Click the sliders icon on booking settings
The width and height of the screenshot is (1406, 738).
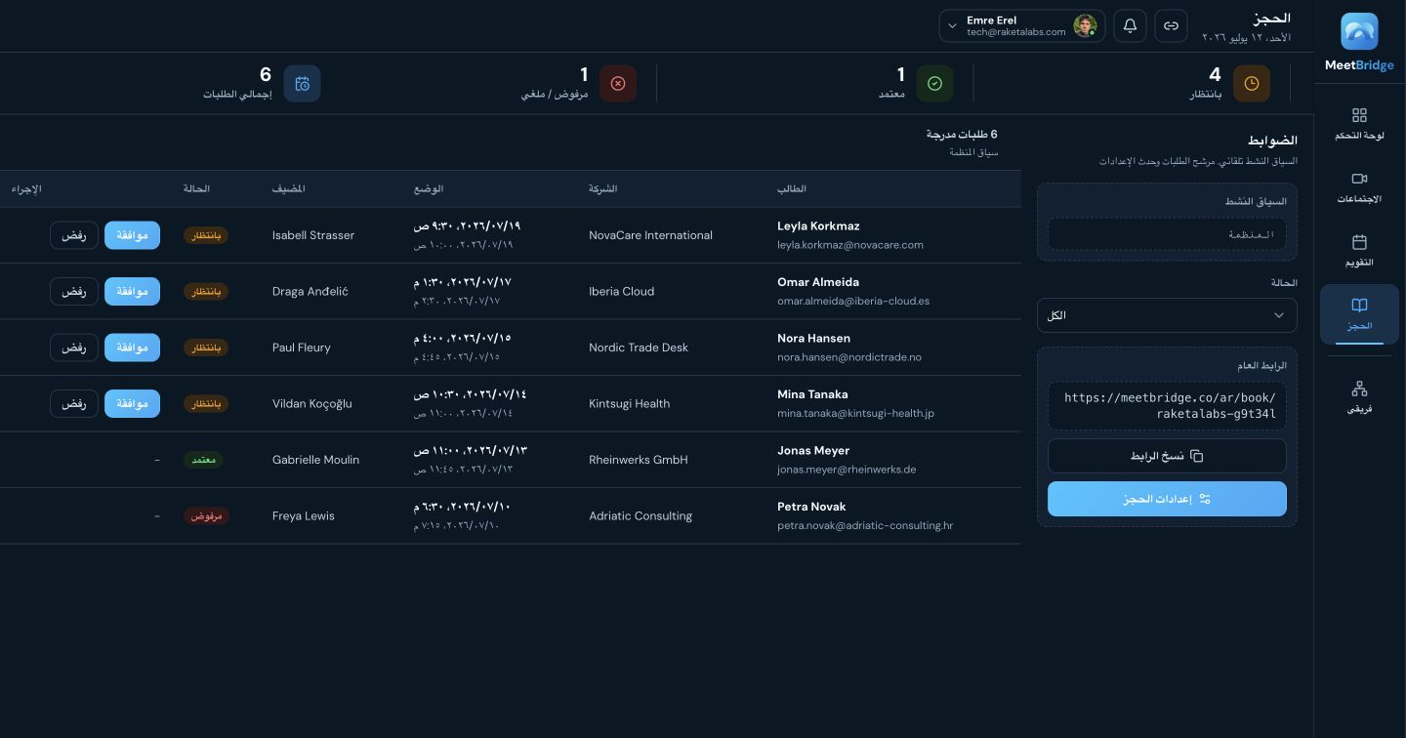[1205, 499]
